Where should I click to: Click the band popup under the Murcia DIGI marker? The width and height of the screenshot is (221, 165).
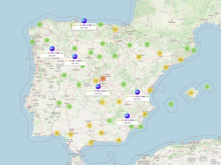[127, 122]
